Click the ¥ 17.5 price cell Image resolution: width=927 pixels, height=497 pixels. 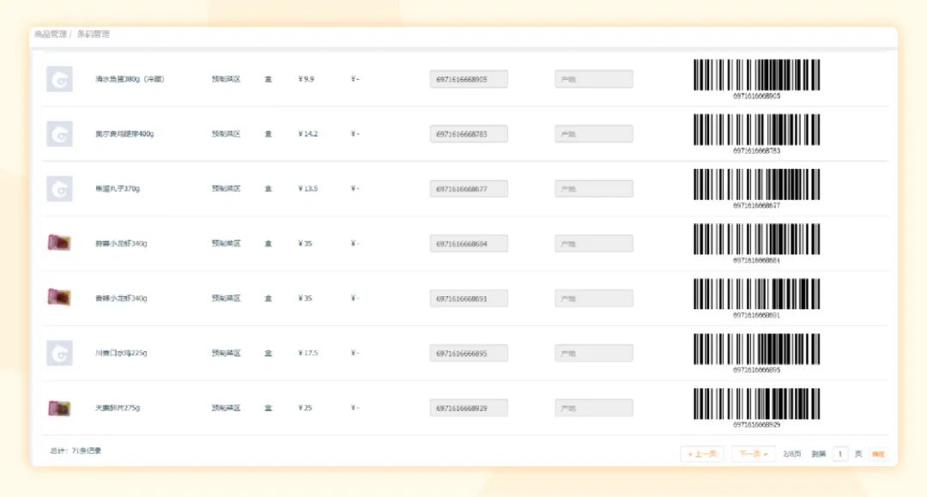pyautogui.click(x=308, y=354)
